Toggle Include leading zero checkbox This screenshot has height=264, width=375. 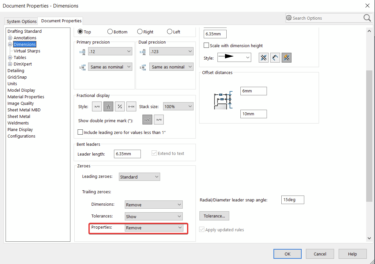pyautogui.click(x=80, y=132)
